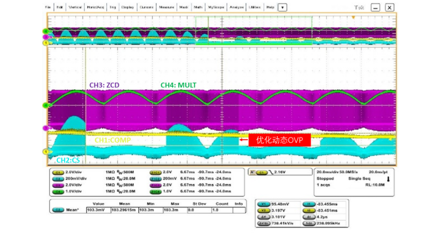The image size is (422, 237).
Task: Click the measurement Value field showing 103.3mV
Action: click(98, 210)
